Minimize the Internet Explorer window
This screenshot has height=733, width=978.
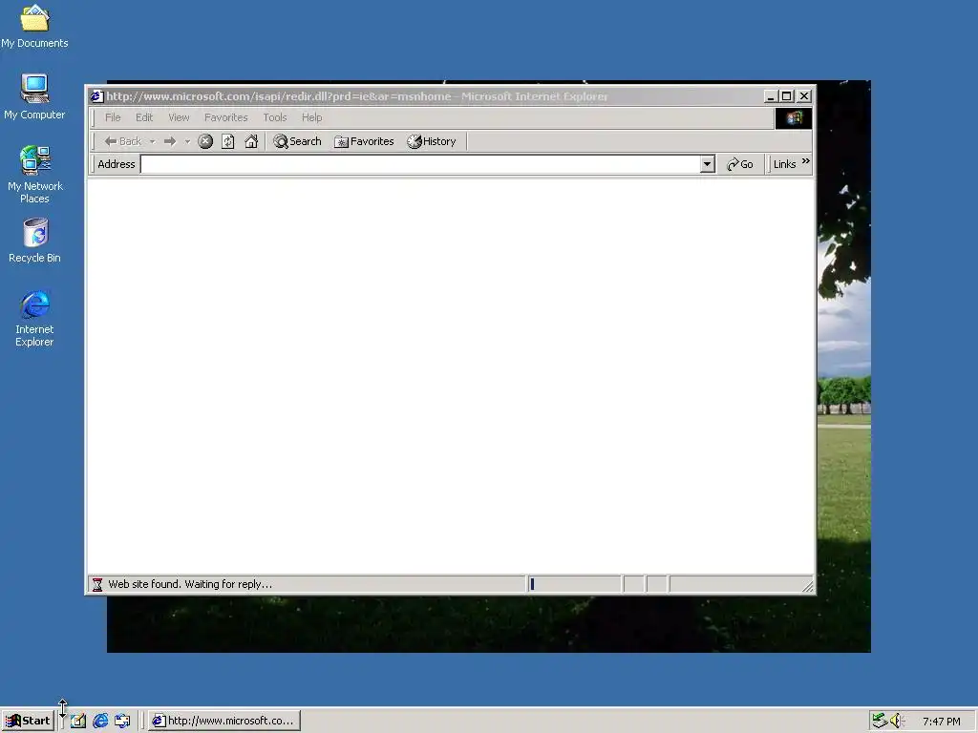pos(771,96)
